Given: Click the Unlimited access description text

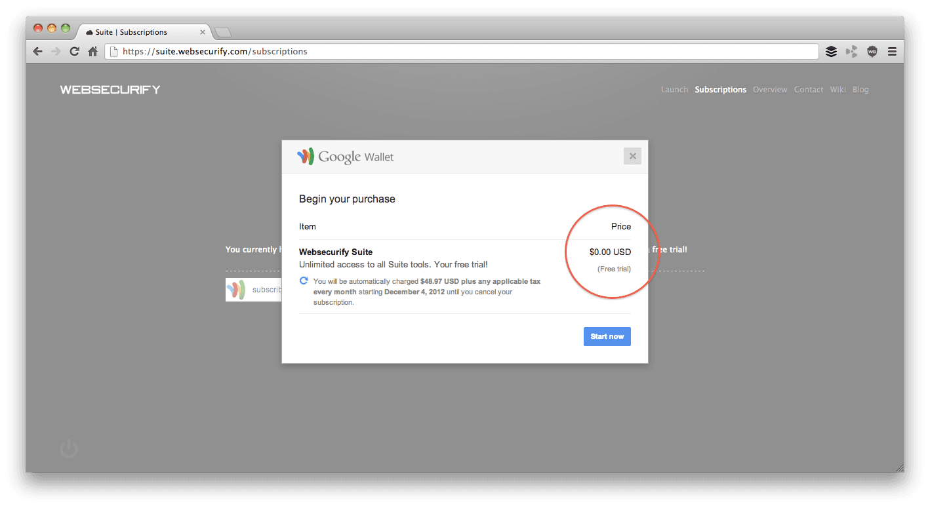Looking at the screenshot, I should (x=394, y=265).
